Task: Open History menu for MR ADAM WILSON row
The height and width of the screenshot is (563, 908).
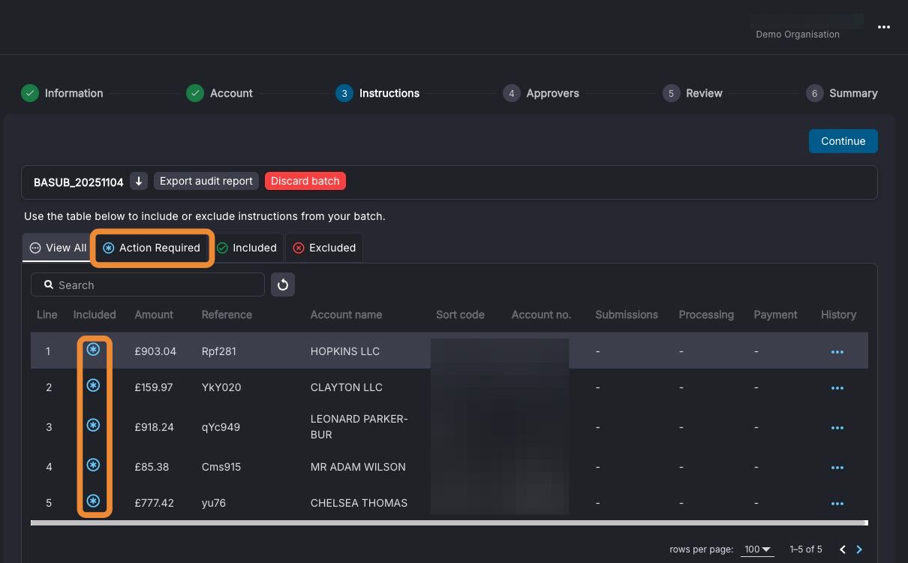Action: [837, 468]
